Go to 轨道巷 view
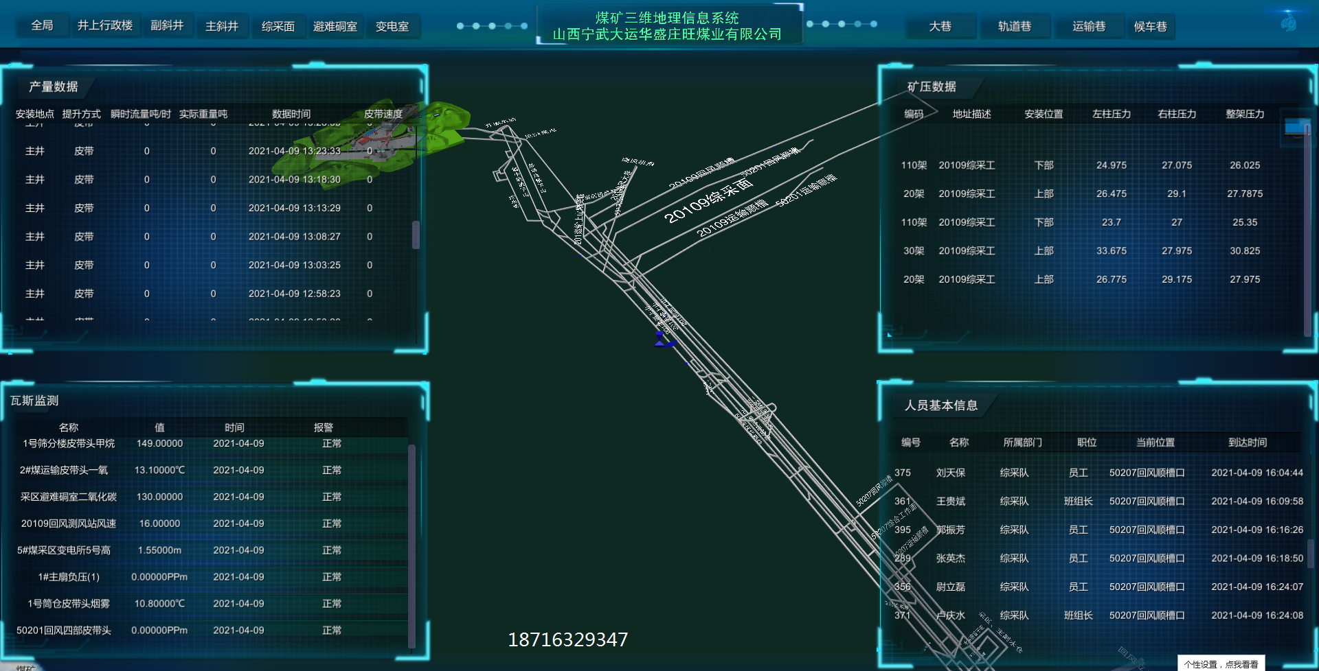Image resolution: width=1319 pixels, height=671 pixels. 1014,26
